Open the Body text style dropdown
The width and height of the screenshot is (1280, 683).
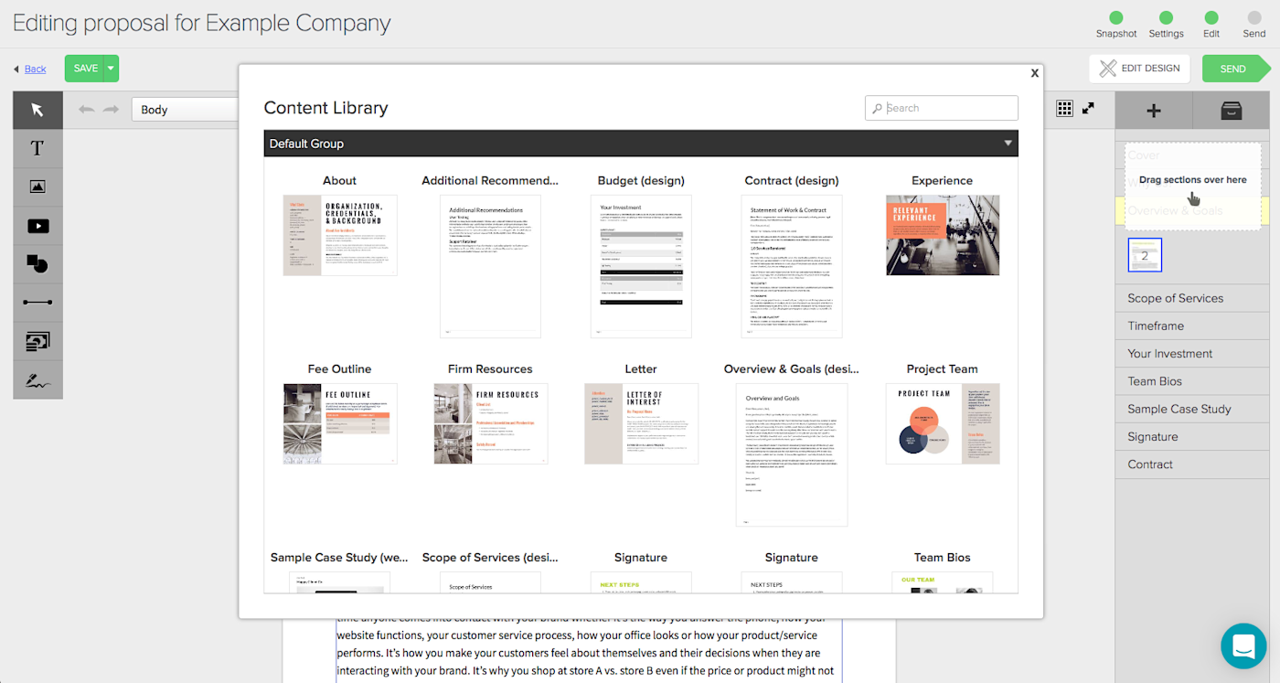point(183,108)
